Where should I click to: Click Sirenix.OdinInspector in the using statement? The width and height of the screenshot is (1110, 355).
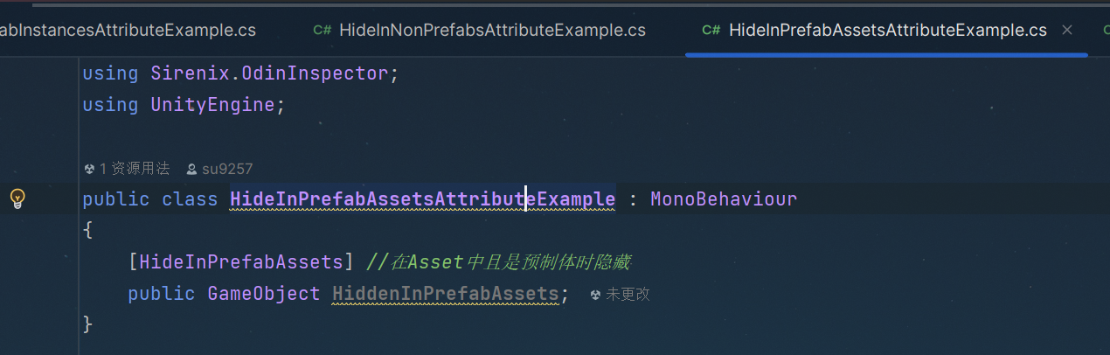tap(269, 73)
